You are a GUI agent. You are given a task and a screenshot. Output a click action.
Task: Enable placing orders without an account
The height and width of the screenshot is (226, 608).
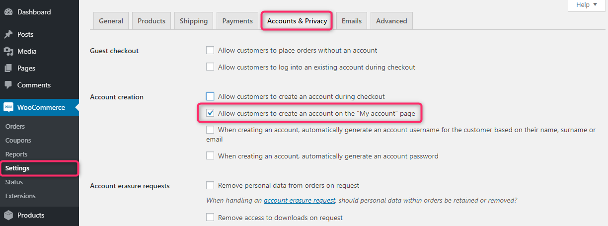(210, 50)
